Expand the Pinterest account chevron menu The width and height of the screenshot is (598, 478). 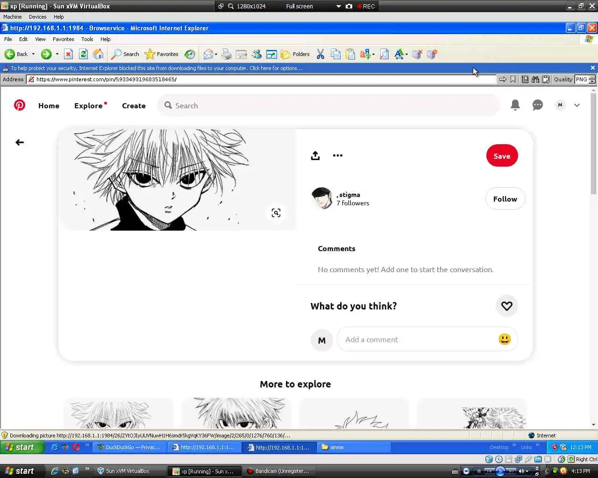click(x=577, y=105)
